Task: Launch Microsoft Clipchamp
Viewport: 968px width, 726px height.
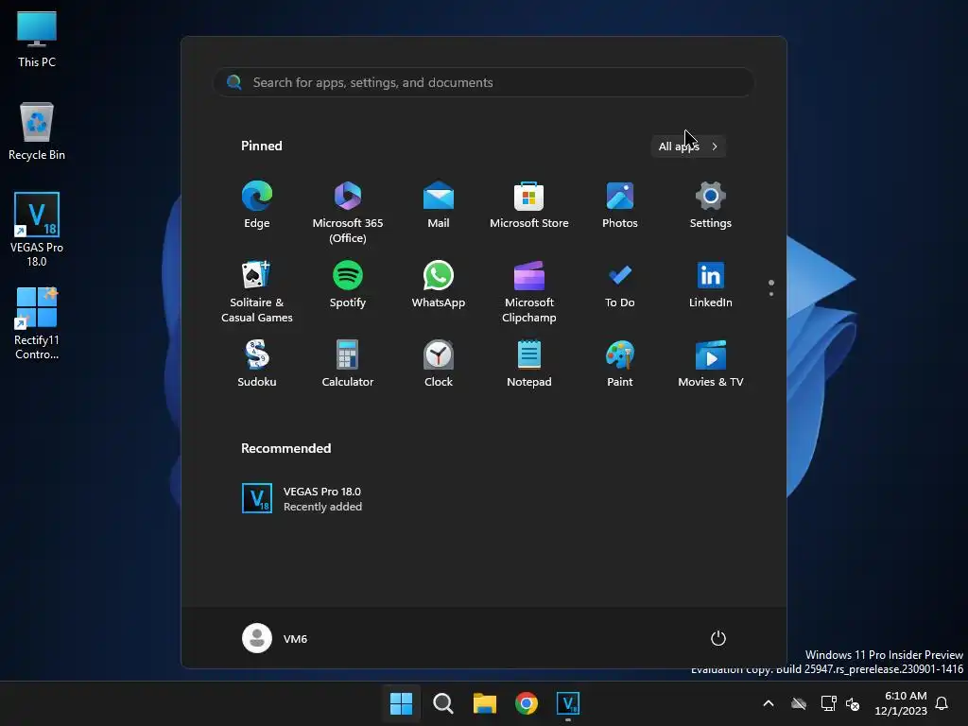Action: coord(529,292)
